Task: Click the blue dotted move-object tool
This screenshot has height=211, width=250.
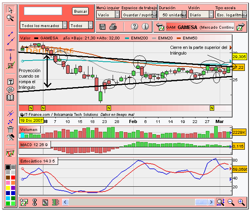Action: (x=10, y=121)
